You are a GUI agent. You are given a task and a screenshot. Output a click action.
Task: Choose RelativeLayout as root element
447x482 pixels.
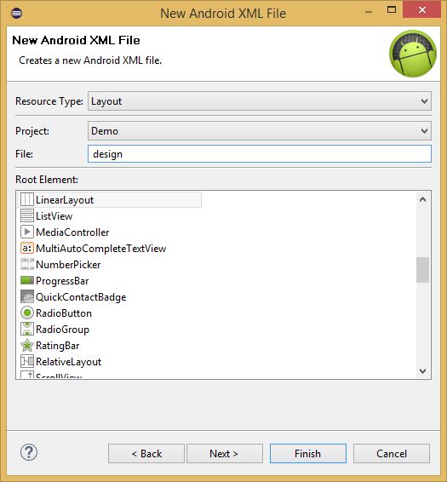68,362
